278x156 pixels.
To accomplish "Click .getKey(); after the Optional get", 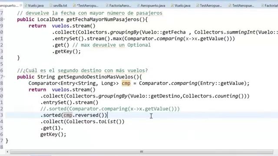I will point(66,52).
